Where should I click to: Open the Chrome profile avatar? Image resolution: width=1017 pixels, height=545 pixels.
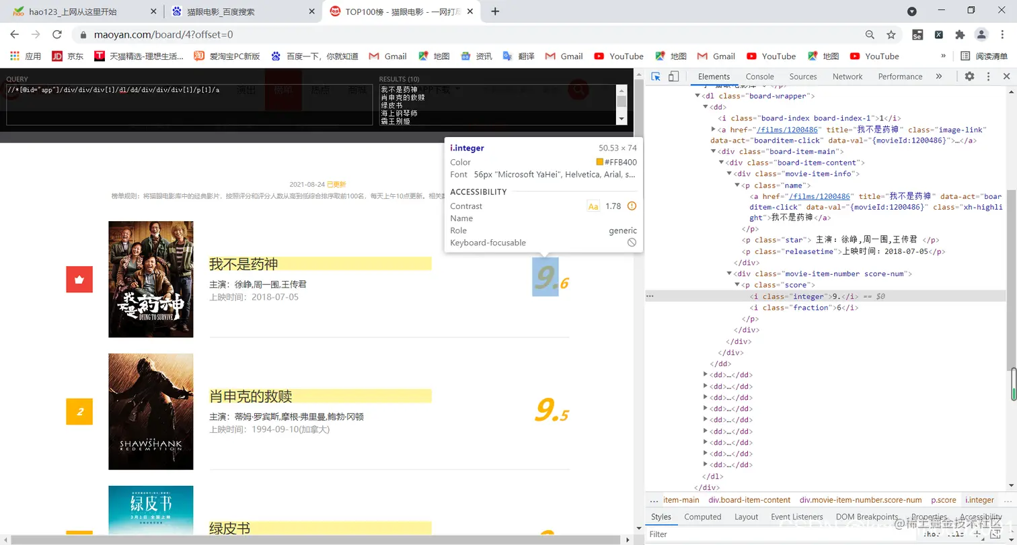pos(981,34)
